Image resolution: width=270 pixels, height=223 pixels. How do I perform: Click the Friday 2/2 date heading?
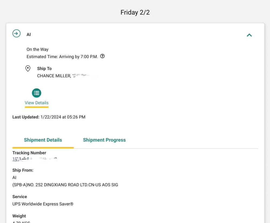click(135, 12)
